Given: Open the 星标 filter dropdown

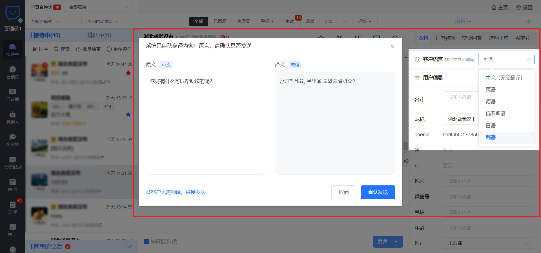Looking at the screenshot, I should coord(267,21).
